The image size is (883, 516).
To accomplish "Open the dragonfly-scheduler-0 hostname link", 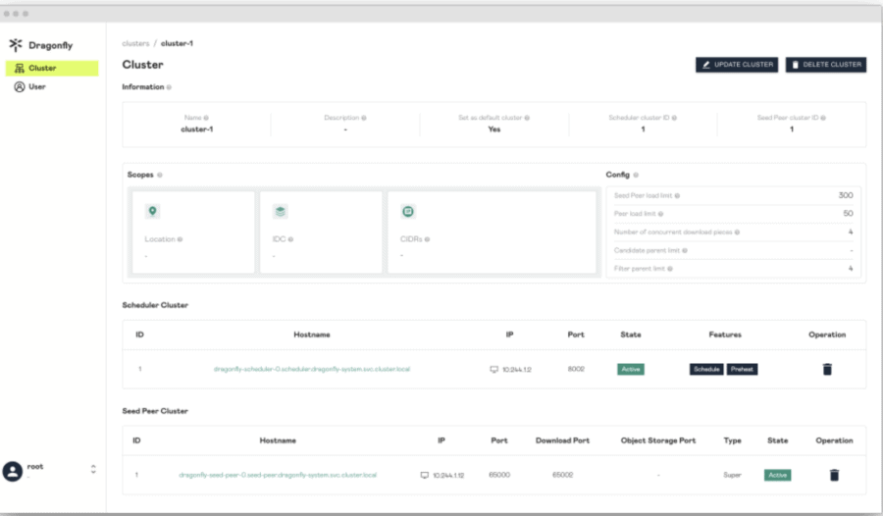I will click(311, 370).
